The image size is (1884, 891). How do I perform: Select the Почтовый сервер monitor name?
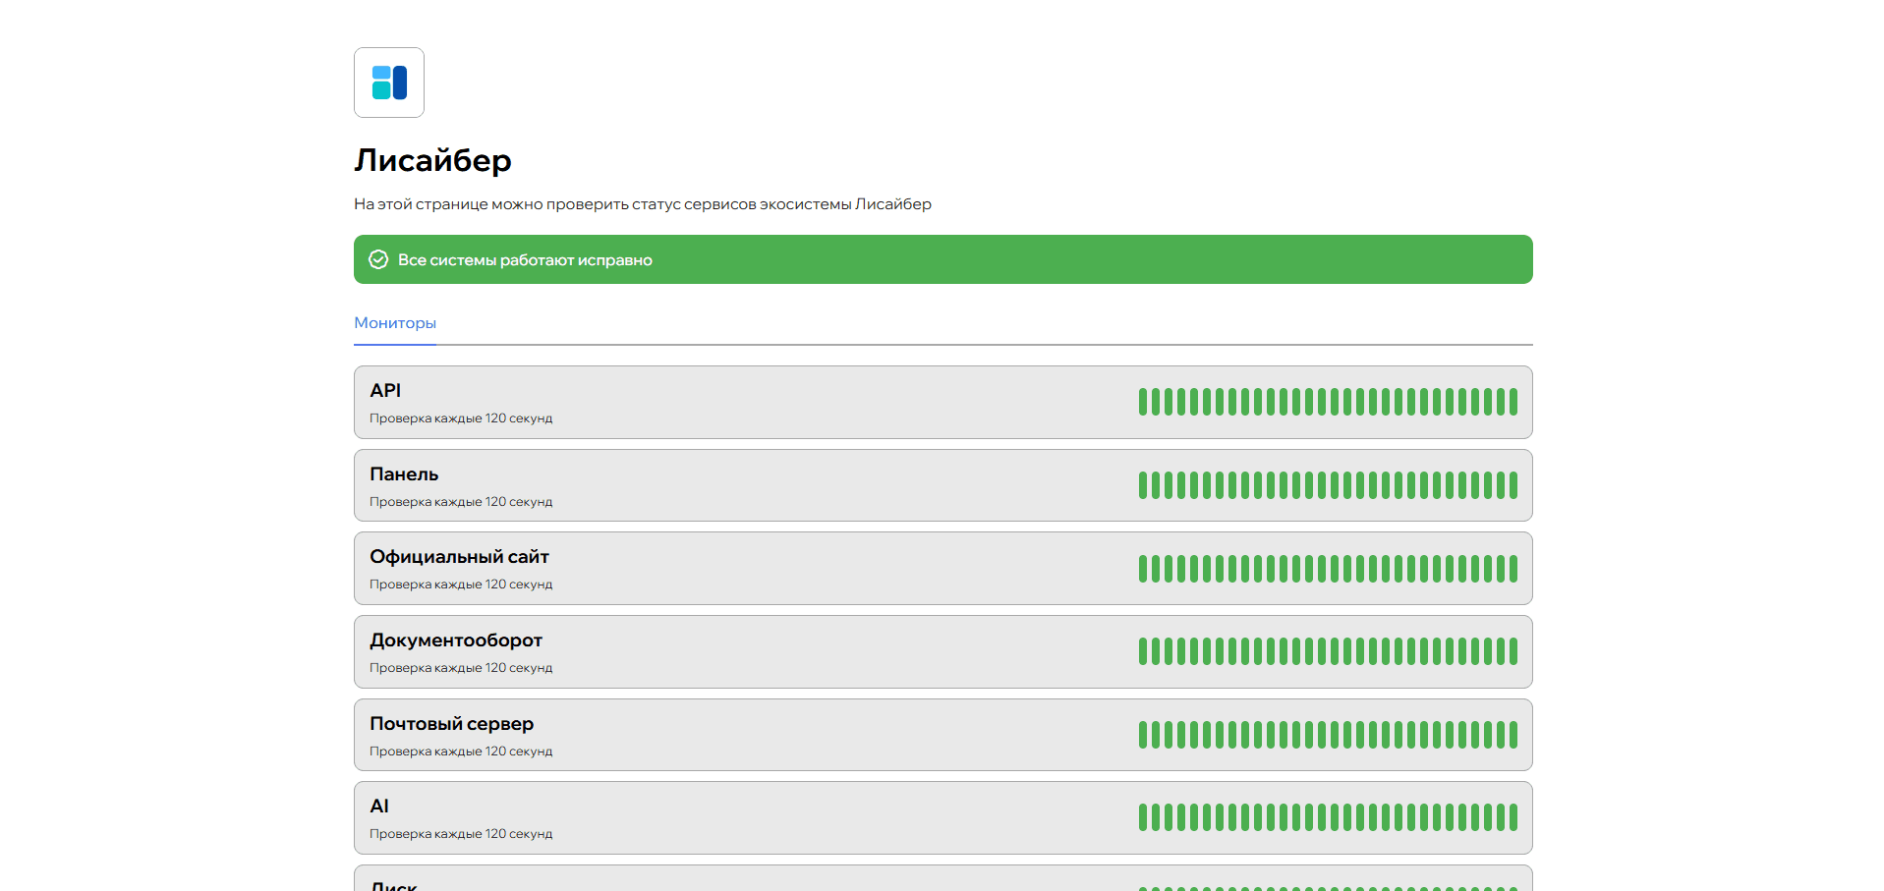452,724
